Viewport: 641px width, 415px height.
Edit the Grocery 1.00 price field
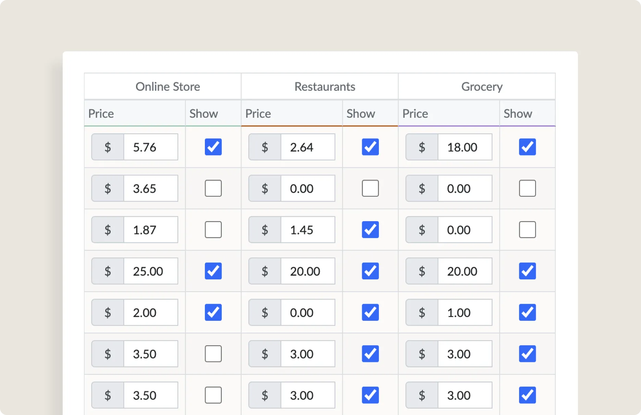465,312
